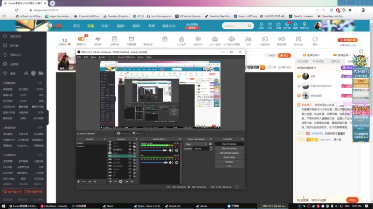Screen dimensions: 373x209
Task: Click the bell notification icon in Douyu header
Action: point(296,25)
